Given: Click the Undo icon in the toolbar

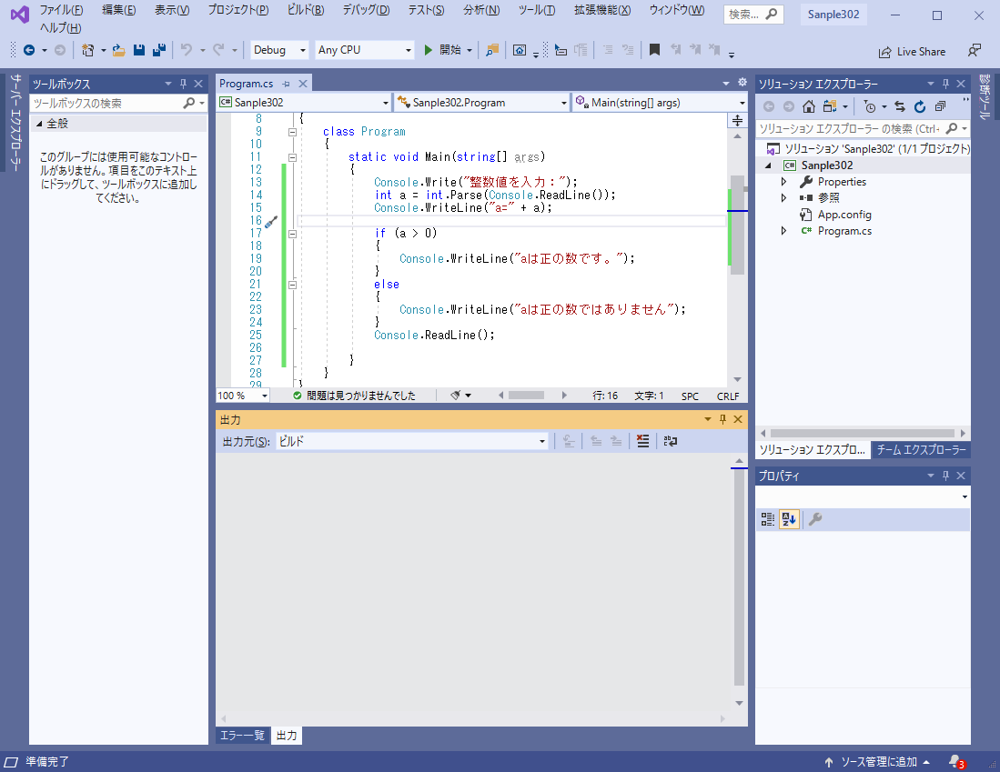Looking at the screenshot, I should pyautogui.click(x=186, y=50).
